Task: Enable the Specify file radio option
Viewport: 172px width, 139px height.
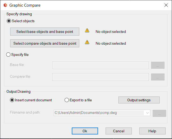Action: click(x=8, y=55)
